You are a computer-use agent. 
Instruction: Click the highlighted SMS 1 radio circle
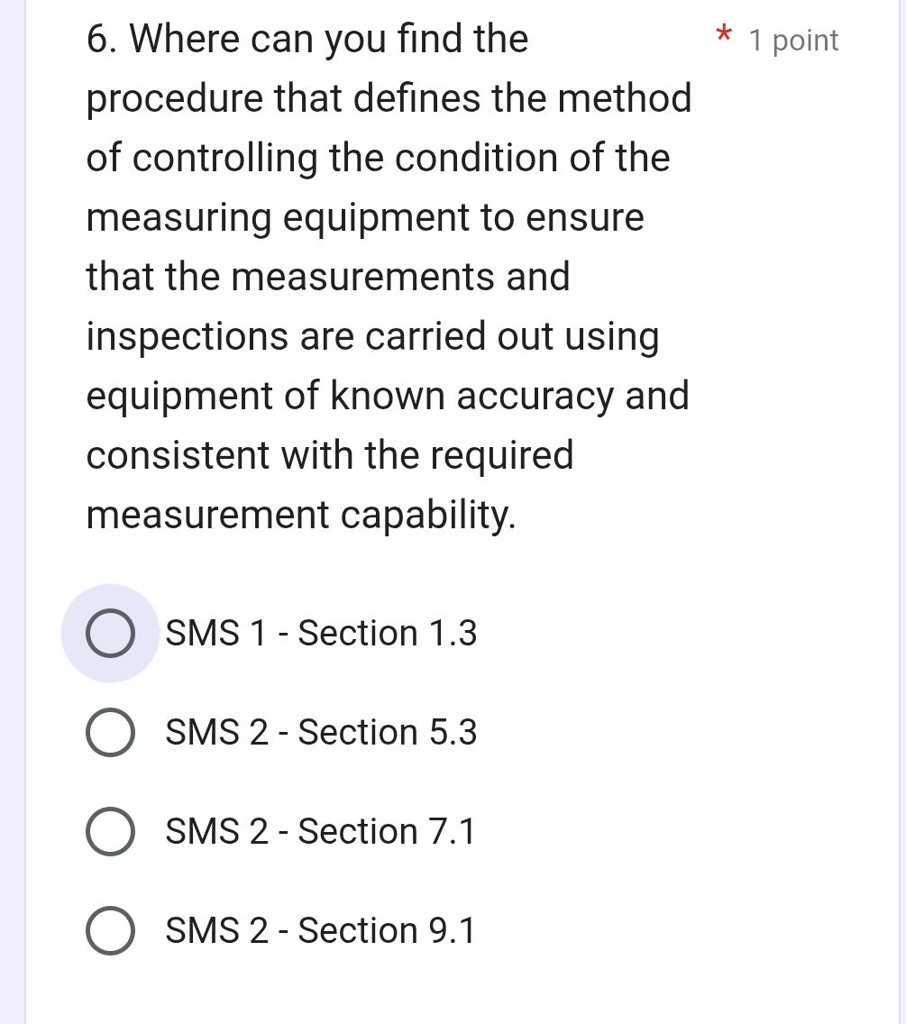coord(111,634)
